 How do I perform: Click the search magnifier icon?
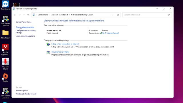click(169, 15)
